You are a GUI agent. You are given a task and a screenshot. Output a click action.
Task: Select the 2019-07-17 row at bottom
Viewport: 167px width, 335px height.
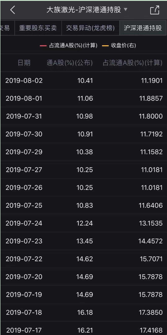point(83,329)
